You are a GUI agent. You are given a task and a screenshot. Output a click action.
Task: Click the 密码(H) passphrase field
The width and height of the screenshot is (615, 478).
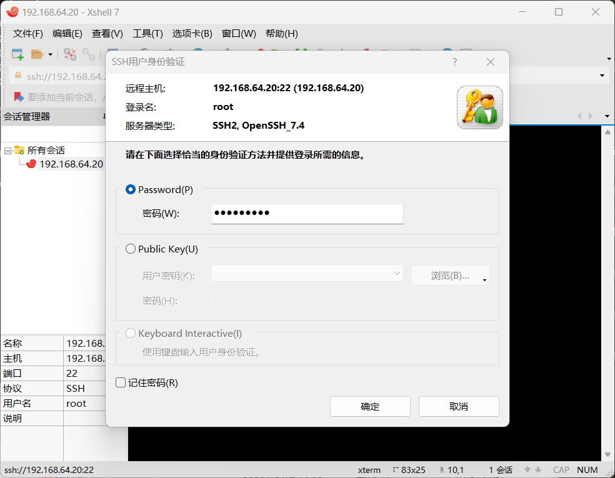[x=307, y=299]
